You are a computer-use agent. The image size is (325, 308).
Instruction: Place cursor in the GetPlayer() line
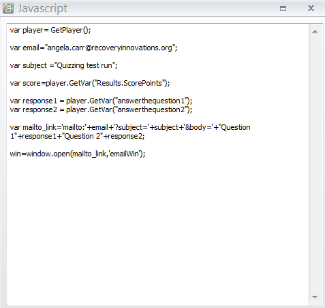coord(50,30)
